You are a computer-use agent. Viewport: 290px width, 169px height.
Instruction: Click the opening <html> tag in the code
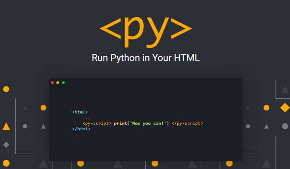click(x=80, y=112)
